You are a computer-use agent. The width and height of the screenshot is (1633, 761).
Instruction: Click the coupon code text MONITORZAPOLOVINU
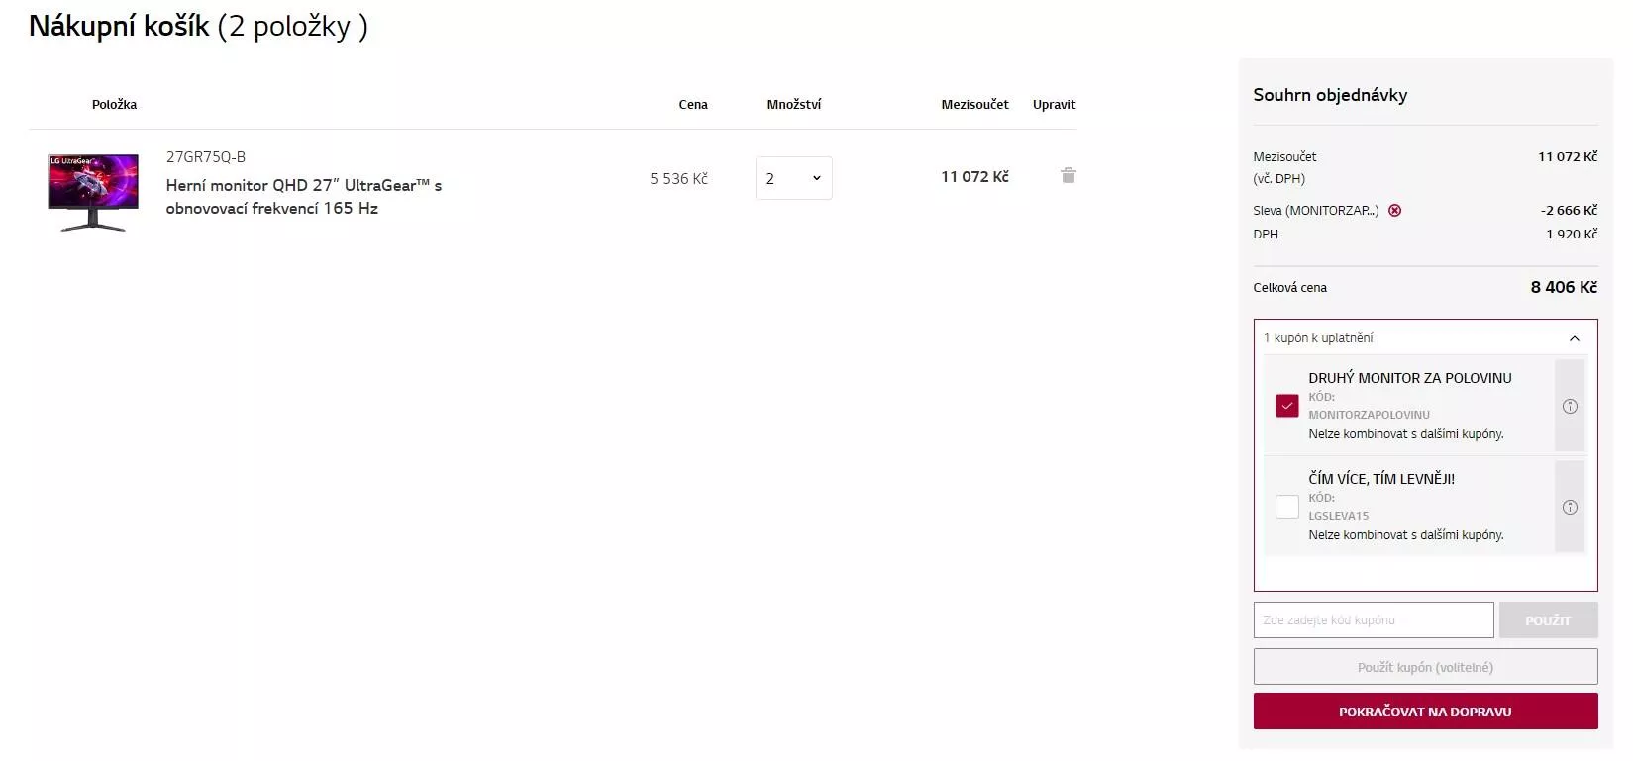(x=1369, y=415)
